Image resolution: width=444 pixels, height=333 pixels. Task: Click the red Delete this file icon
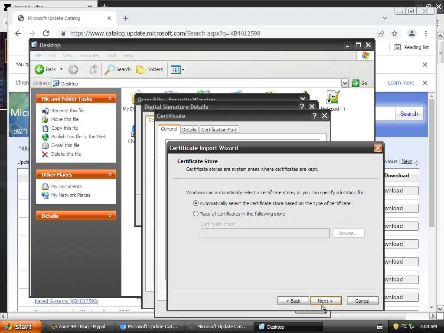45,154
